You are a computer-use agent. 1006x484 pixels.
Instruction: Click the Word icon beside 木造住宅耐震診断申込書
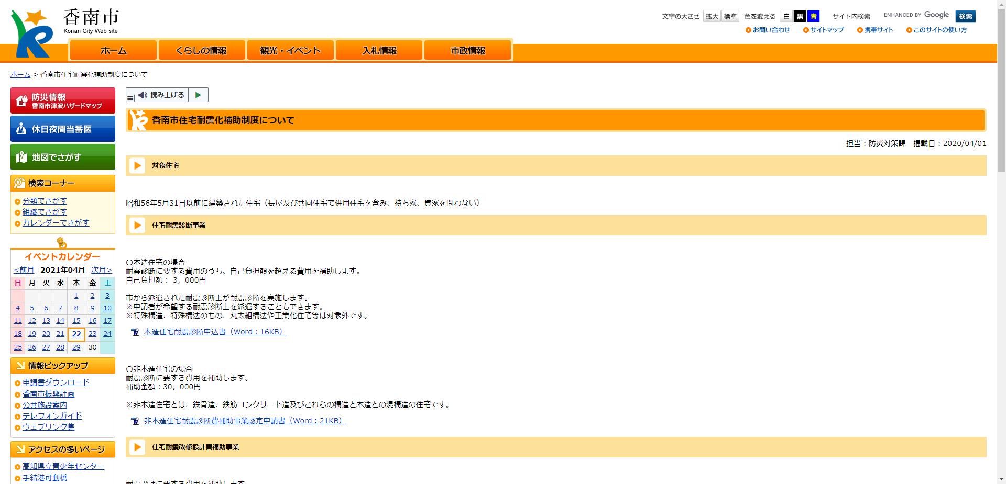tap(135, 332)
